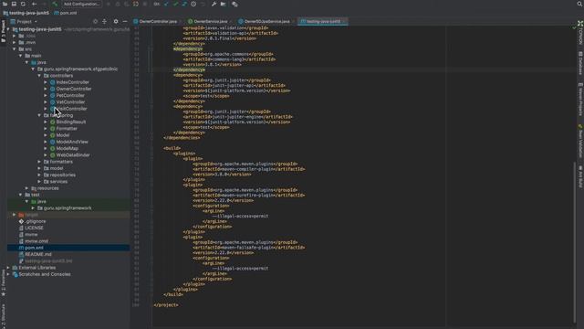Select the LICENSE file
584x329 pixels.
[x=34, y=228]
